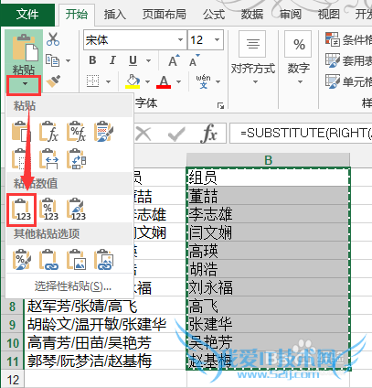Viewport: 372px width, 388px height.
Task: Choose Keep Source Formatting paste icon
Action: pyautogui.click(x=103, y=132)
